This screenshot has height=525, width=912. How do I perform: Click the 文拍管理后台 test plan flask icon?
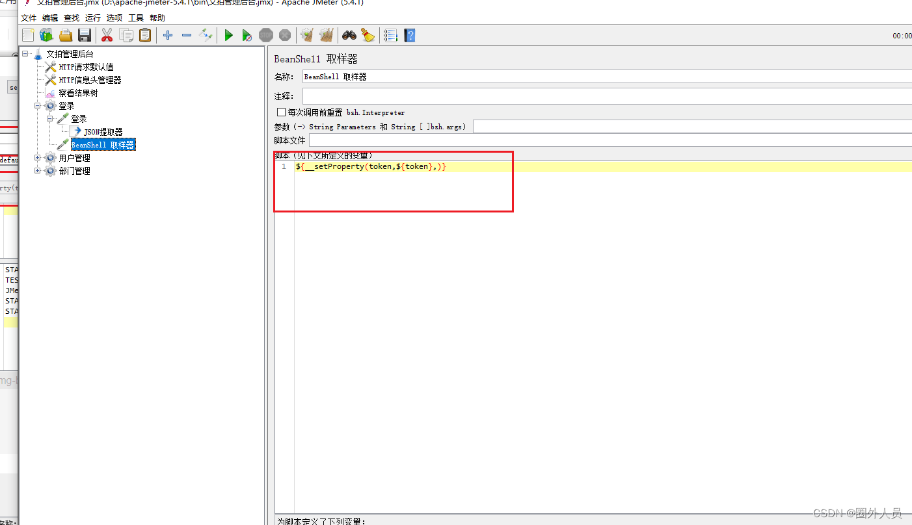tap(38, 54)
